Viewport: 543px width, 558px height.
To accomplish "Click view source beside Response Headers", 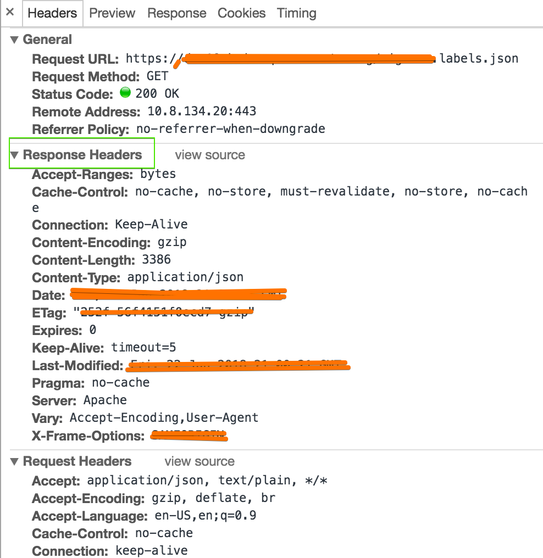I will (209, 155).
